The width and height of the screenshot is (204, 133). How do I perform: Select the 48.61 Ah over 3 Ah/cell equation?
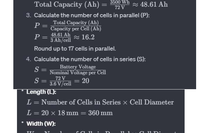click(x=64, y=37)
